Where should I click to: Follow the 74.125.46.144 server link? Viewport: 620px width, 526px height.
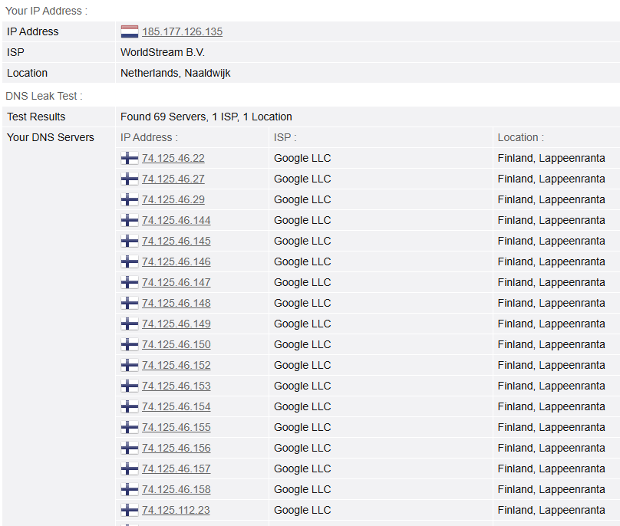click(x=176, y=220)
